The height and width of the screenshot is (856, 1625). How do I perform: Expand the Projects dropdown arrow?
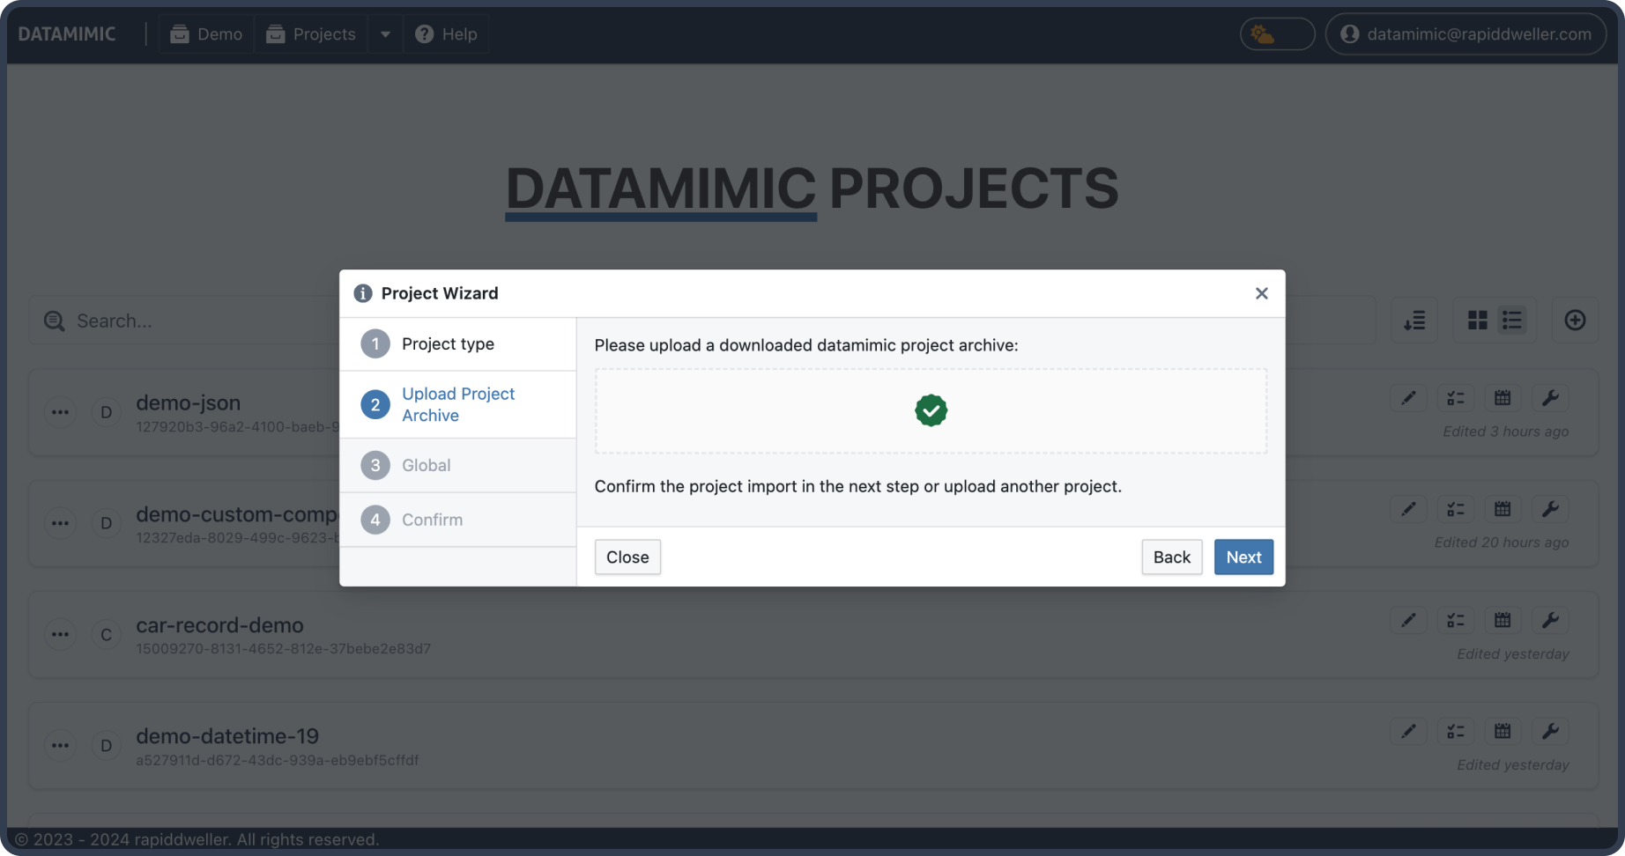tap(385, 34)
